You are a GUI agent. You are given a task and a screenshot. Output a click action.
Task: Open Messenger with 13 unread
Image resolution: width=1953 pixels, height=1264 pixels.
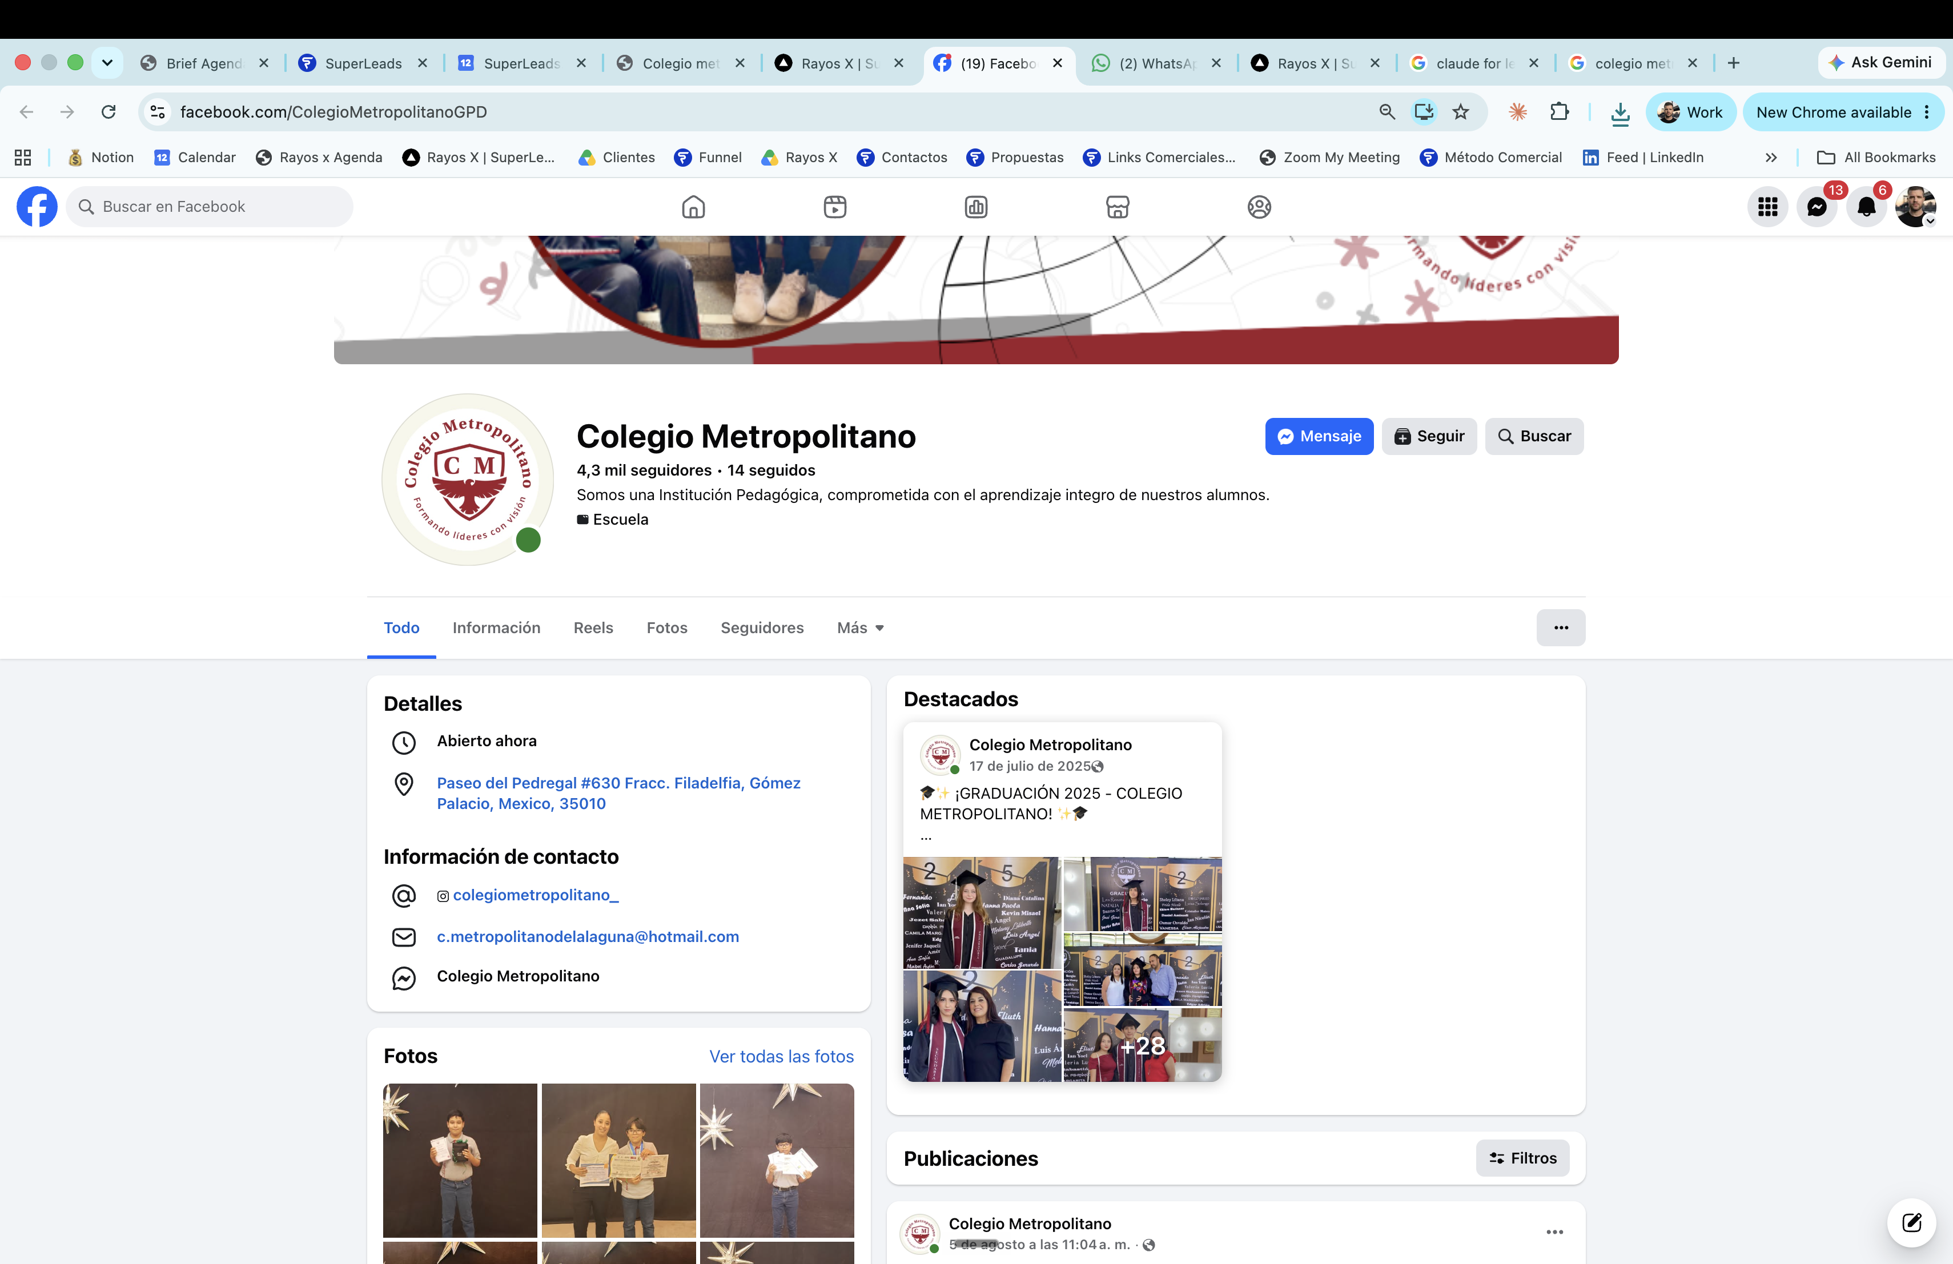tap(1817, 207)
